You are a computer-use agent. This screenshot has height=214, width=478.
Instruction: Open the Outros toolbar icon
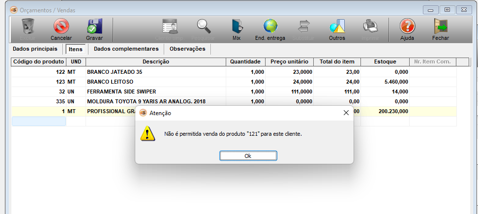tap(337, 26)
